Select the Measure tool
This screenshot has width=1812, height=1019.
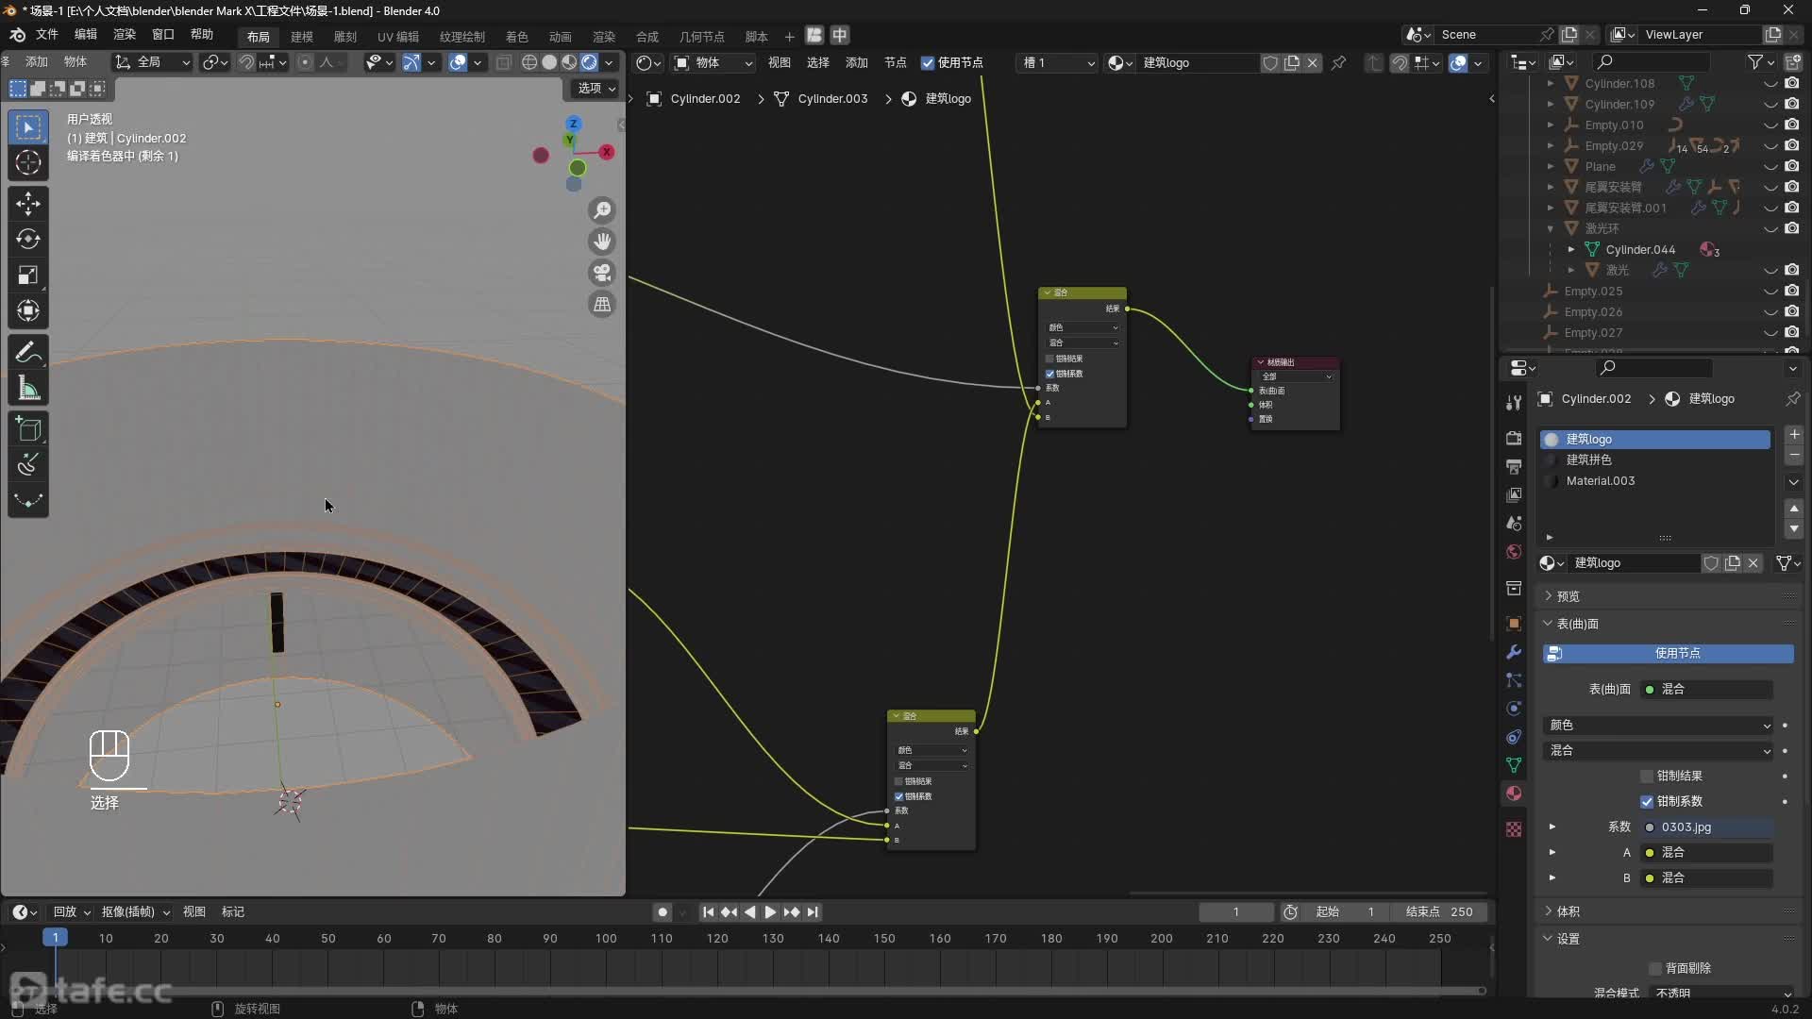[x=28, y=389]
